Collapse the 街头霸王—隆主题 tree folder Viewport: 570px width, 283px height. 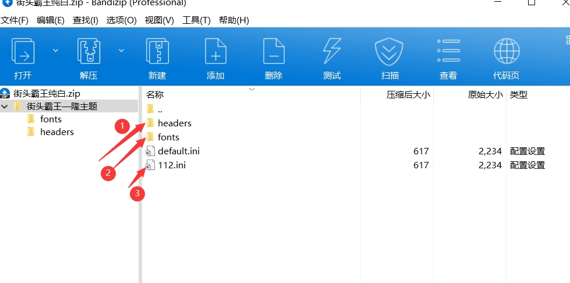5,107
